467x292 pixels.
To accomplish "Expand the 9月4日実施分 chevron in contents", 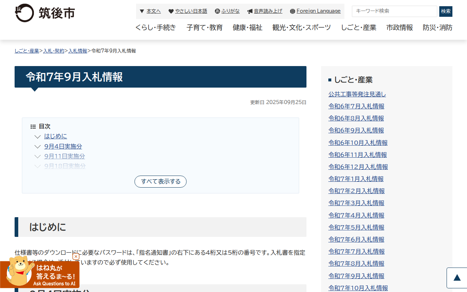I will [x=38, y=147].
